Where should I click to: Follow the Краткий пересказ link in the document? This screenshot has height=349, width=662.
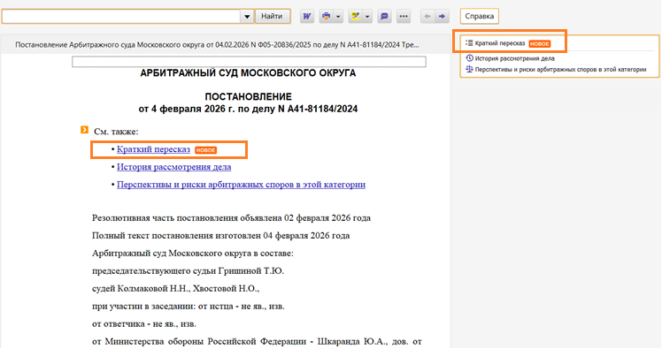click(153, 149)
